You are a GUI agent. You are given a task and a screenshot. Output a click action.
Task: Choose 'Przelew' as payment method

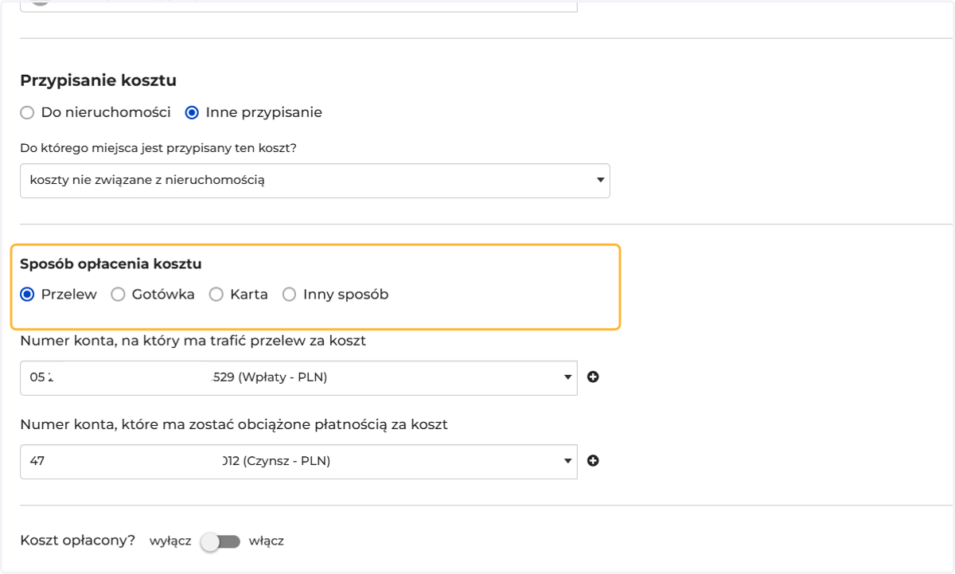coord(27,295)
